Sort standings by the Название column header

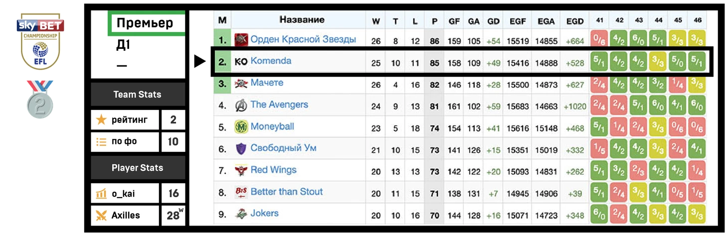coord(302,20)
